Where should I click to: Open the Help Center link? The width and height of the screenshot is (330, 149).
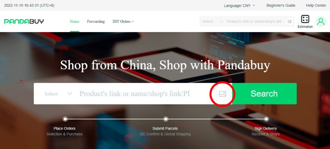(x=316, y=5)
